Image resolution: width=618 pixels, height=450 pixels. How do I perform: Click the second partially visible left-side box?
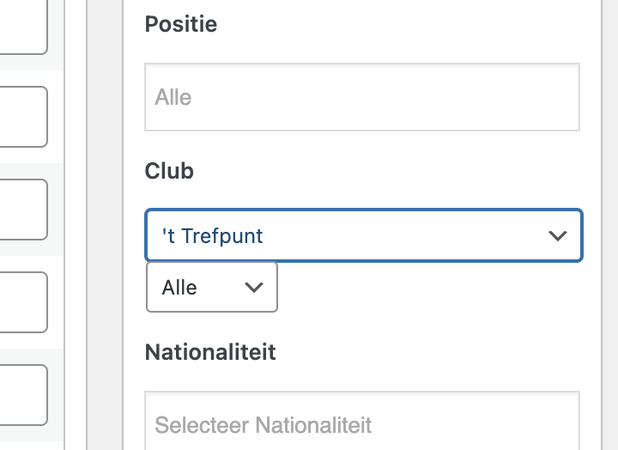coord(21,117)
